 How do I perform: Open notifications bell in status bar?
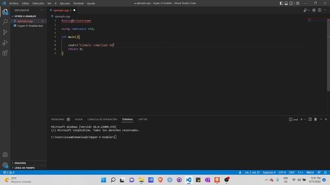pyautogui.click(x=325, y=173)
